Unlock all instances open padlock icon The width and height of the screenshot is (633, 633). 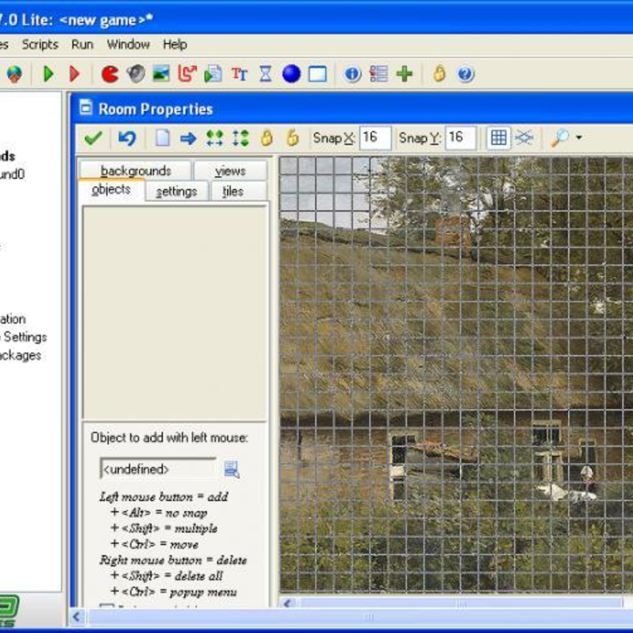[x=293, y=138]
